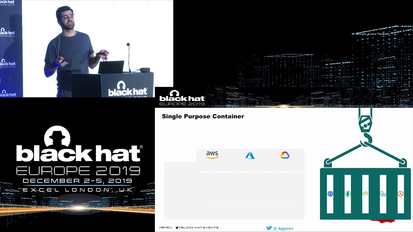Click the #BHEU hashtag in footer
The image size is (413, 232).
coord(166,227)
